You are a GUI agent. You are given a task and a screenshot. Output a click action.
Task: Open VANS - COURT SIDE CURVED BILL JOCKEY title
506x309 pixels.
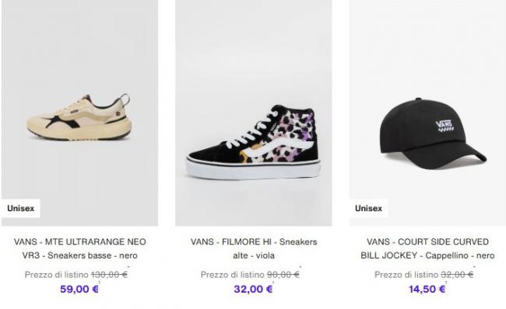427,248
